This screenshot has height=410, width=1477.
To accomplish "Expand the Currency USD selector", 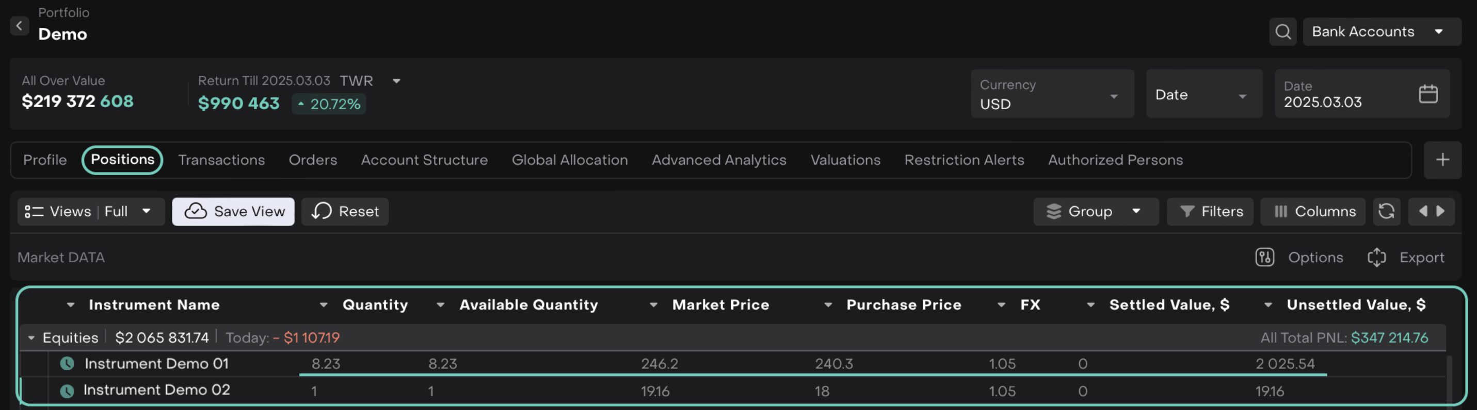I will click(x=1052, y=94).
